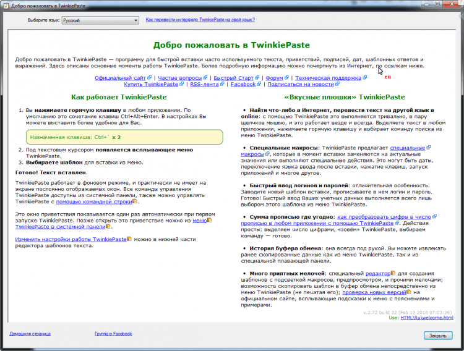Viewport: 464px width, 351px height.
Task: Open the RSS-лента link
Action: pyautogui.click(x=204, y=84)
